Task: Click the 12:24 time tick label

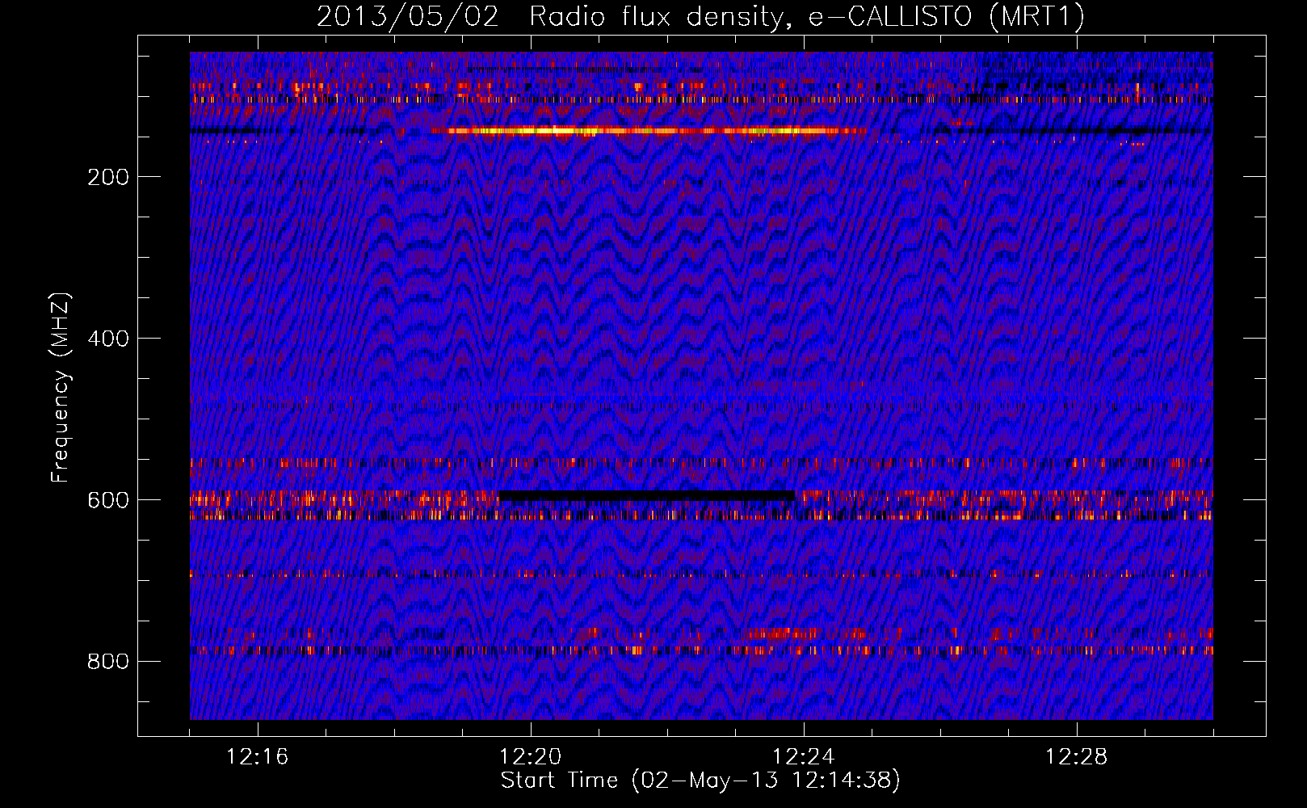Action: click(804, 757)
